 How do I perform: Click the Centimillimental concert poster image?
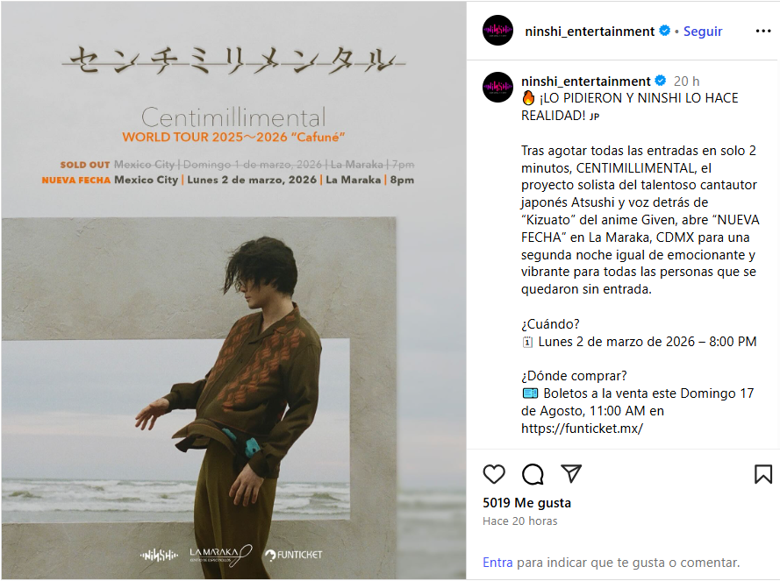pos(233,290)
